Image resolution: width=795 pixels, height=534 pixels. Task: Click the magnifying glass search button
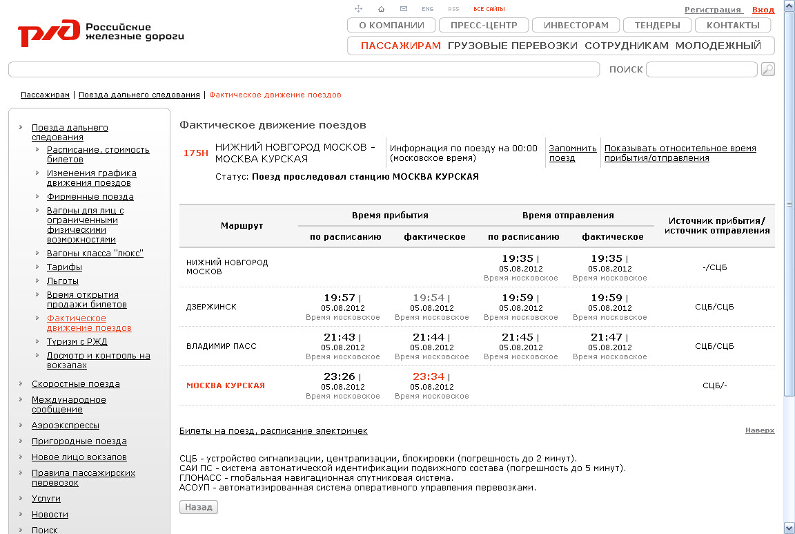[x=767, y=69]
